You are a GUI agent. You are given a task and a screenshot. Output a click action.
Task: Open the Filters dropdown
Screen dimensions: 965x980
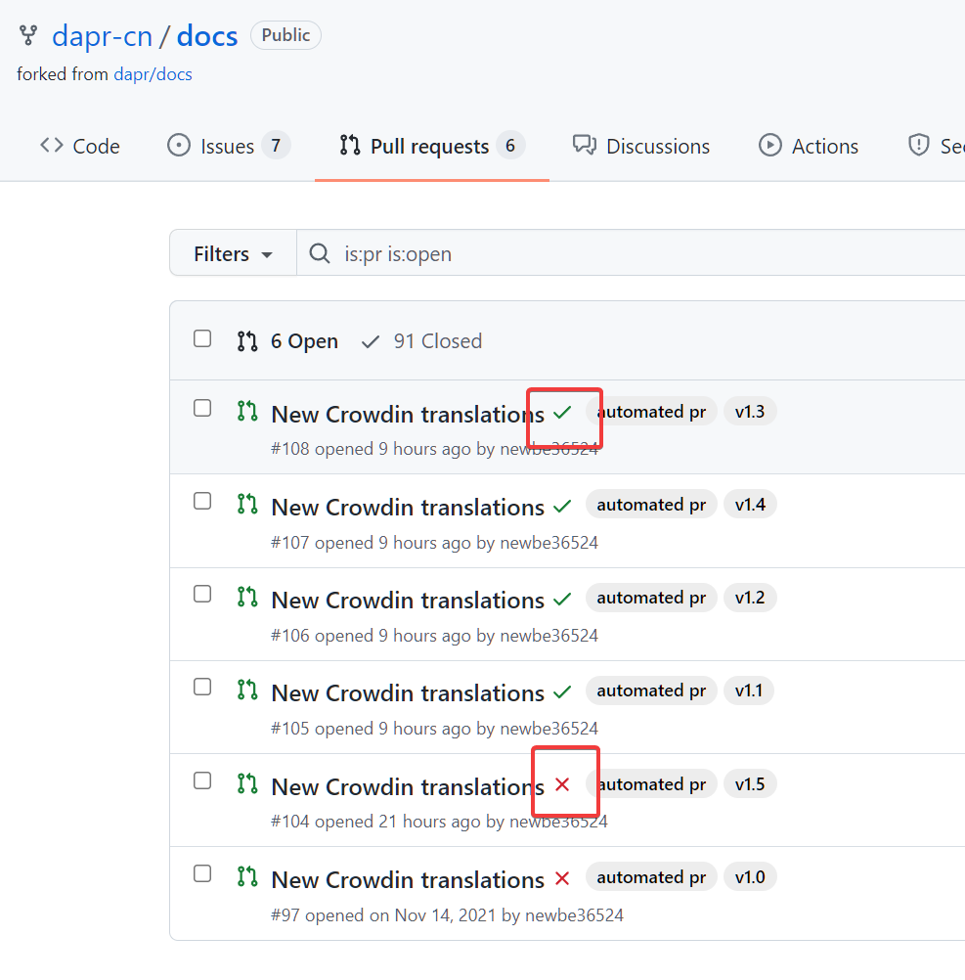[x=232, y=253]
